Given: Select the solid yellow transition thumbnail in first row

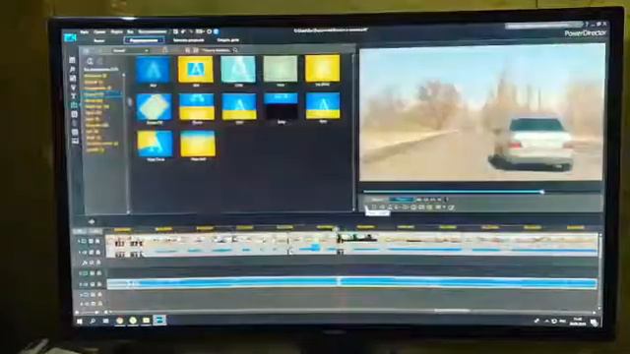Looking at the screenshot, I should (322, 68).
